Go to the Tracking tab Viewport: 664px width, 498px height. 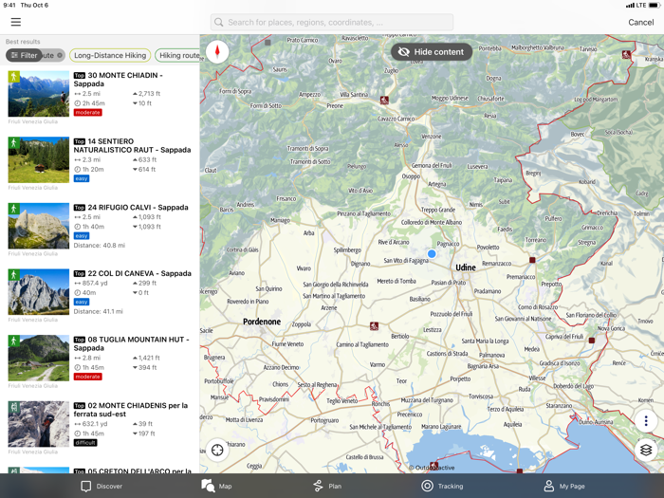442,486
